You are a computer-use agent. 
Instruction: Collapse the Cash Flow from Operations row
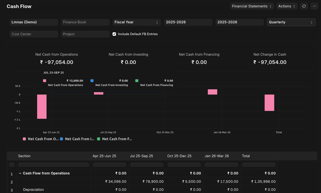20,173
